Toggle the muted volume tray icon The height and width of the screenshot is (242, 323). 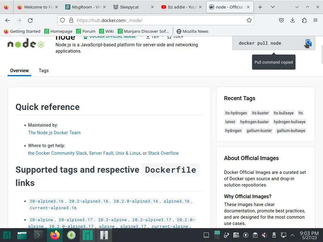265,235
